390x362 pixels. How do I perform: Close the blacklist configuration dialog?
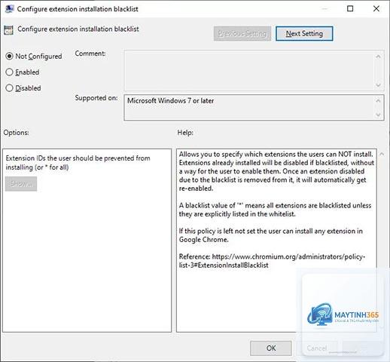point(376,9)
